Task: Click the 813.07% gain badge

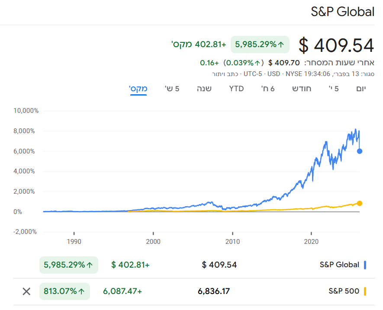Action: 64,291
